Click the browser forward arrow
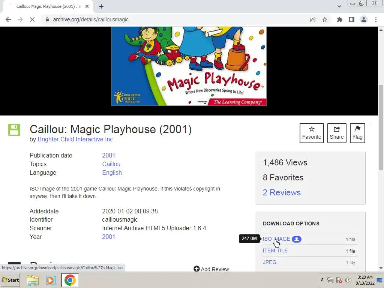Viewport: 384px width, 288px height. [x=20, y=19]
